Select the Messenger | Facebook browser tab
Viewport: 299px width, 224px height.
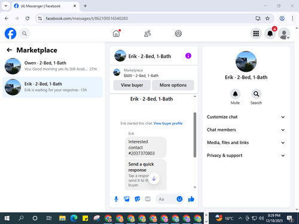pyautogui.click(x=45, y=6)
